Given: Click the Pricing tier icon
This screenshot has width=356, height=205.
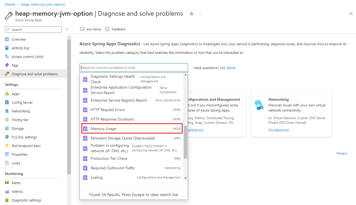Looking at the screenshot, I should 7,120.
